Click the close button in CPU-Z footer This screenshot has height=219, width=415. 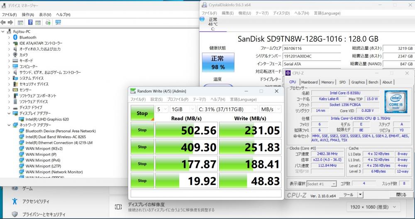(401, 194)
